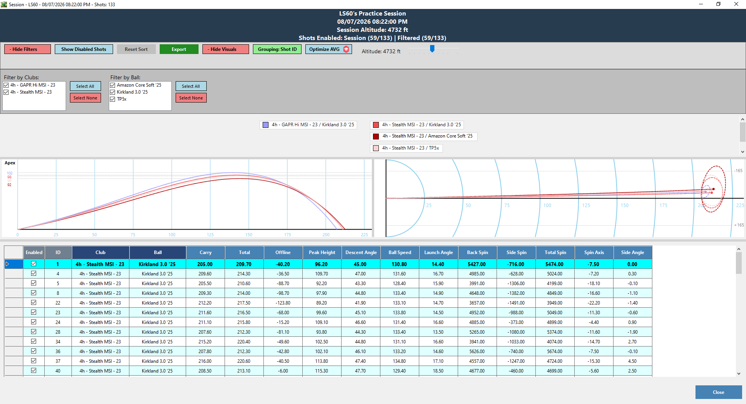Image resolution: width=746 pixels, height=404 pixels.
Task: Sort table by Ball Speed column
Action: 400,252
